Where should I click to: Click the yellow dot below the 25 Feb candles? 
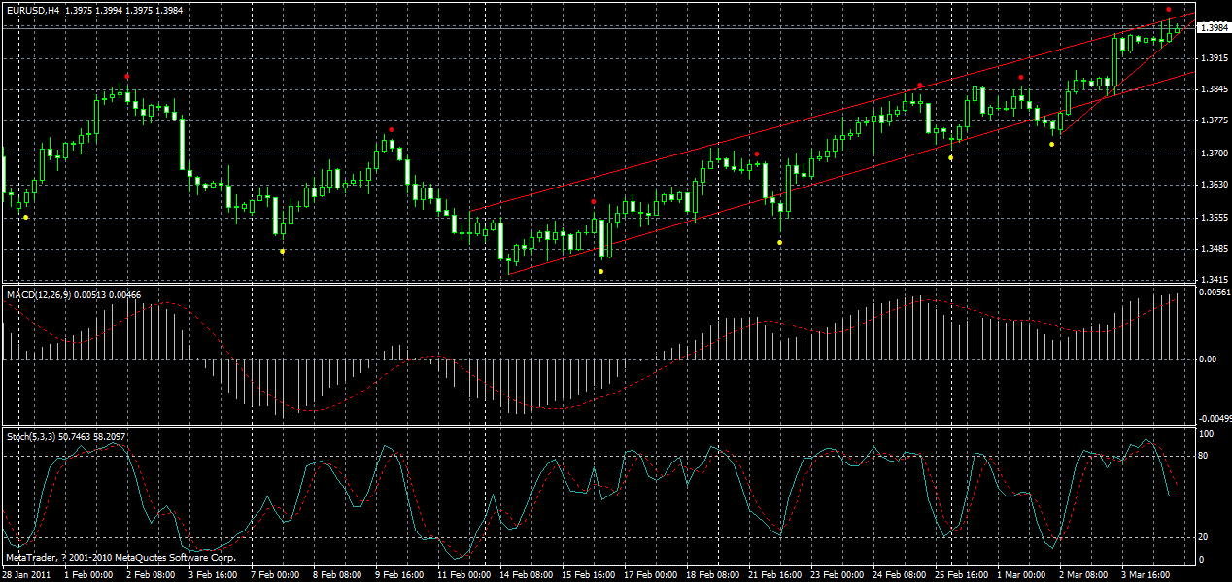[951, 157]
